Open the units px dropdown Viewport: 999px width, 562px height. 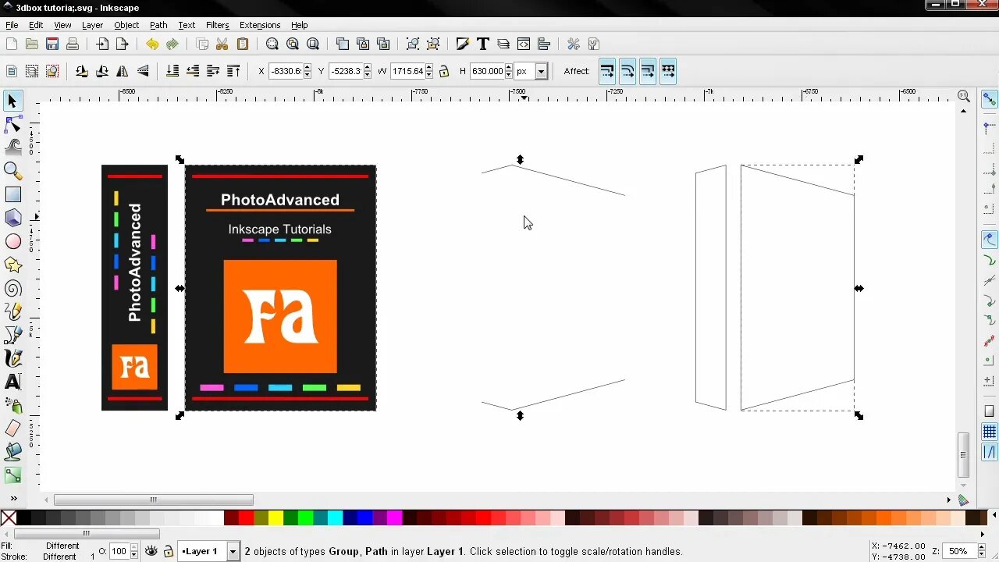[x=541, y=71]
